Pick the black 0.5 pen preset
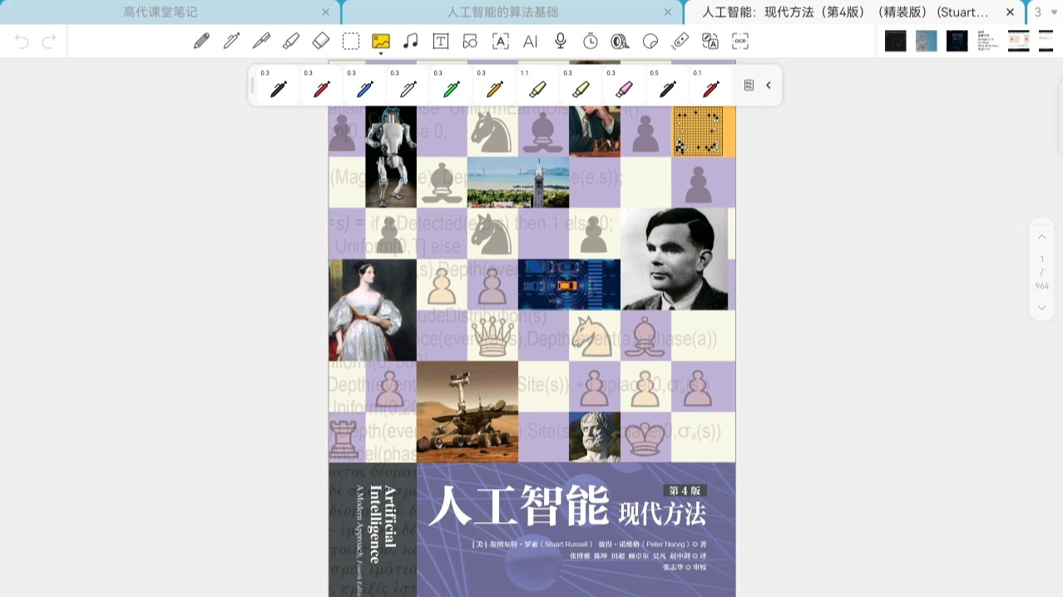This screenshot has width=1063, height=597. 667,86
